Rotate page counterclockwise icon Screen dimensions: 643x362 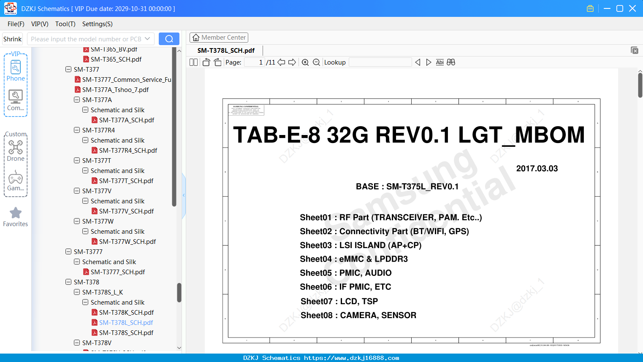(x=206, y=62)
